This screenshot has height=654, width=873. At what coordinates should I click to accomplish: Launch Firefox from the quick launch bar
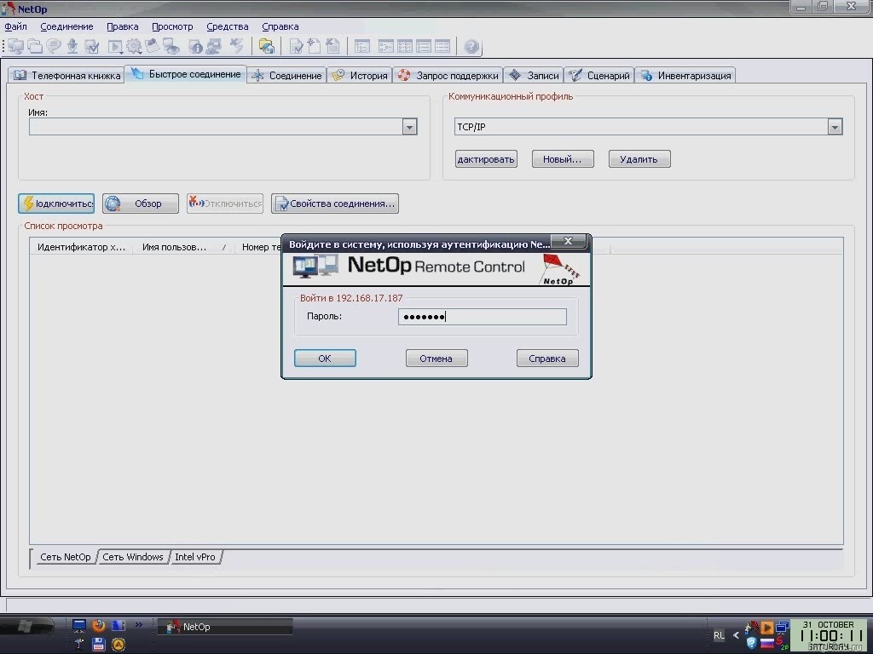(99, 626)
